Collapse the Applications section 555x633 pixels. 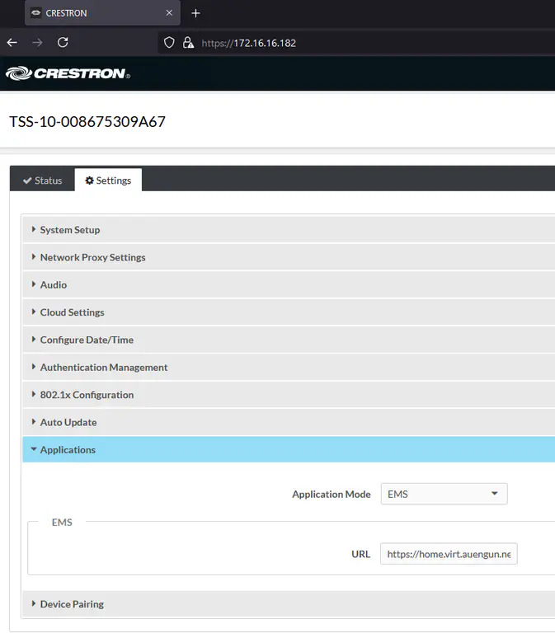point(289,449)
